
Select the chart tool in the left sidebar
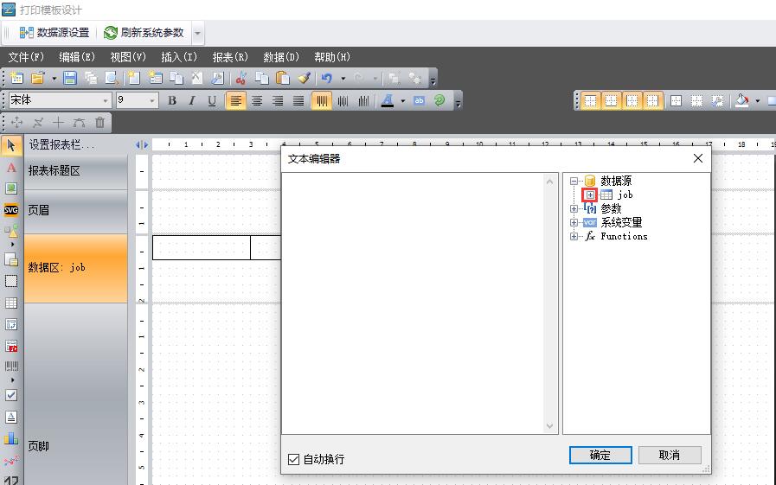(x=11, y=438)
